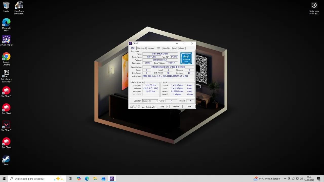Viewport: 324px width, 182px height.
Task: Open the Google Chrome desktop shortcut
Action: tap(6, 59)
